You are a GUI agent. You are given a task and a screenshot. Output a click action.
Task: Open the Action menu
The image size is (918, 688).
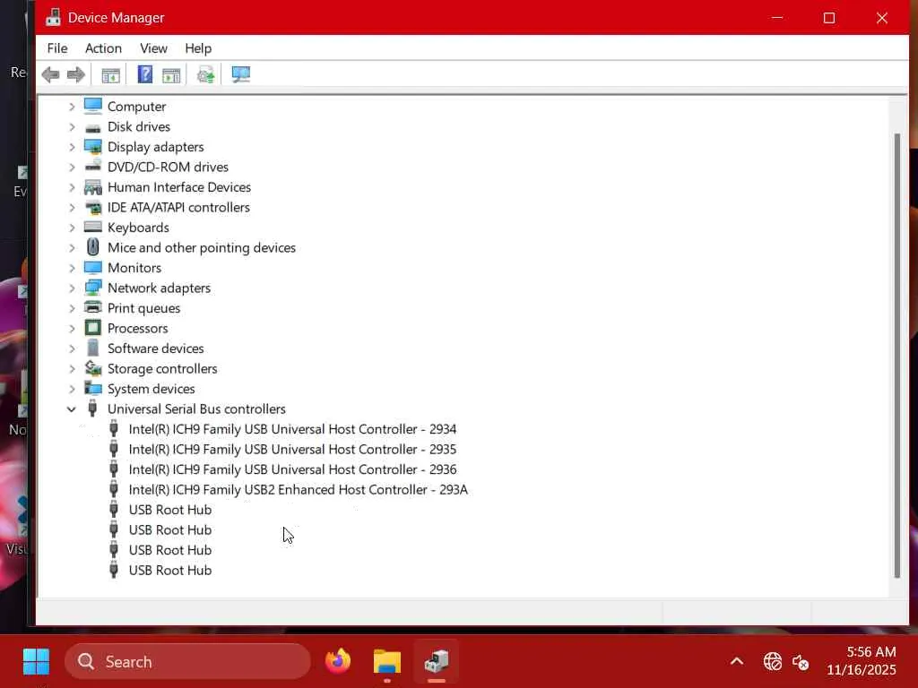(x=104, y=48)
